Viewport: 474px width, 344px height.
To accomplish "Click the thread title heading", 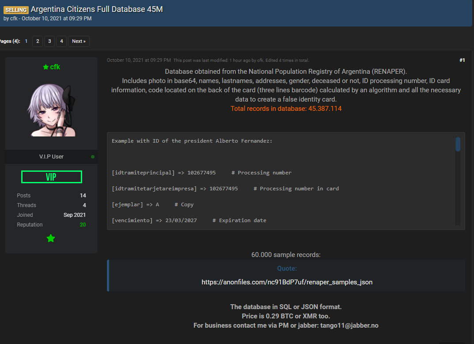I will 97,9.
